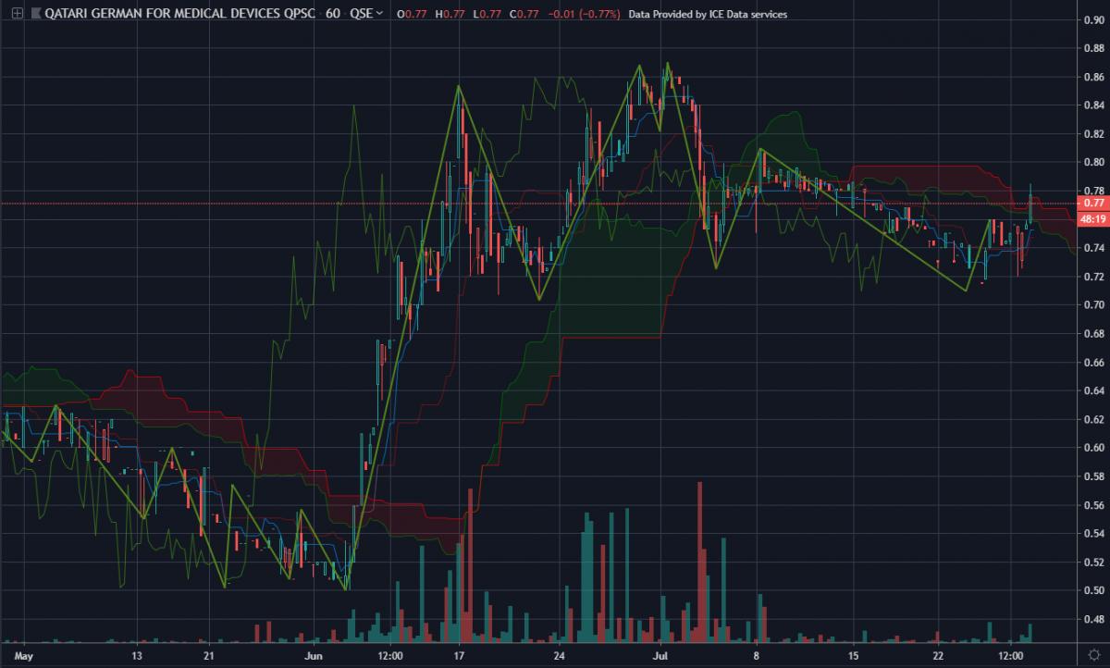This screenshot has height=668, width=1110.
Task: Click the O0.77 open price value
Action: pyautogui.click(x=405, y=15)
